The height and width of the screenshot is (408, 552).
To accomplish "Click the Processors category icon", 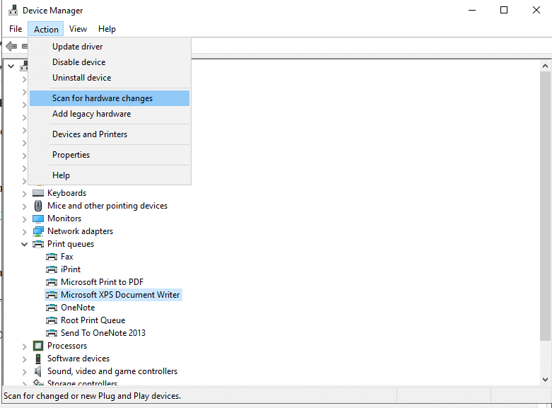I will click(x=38, y=346).
